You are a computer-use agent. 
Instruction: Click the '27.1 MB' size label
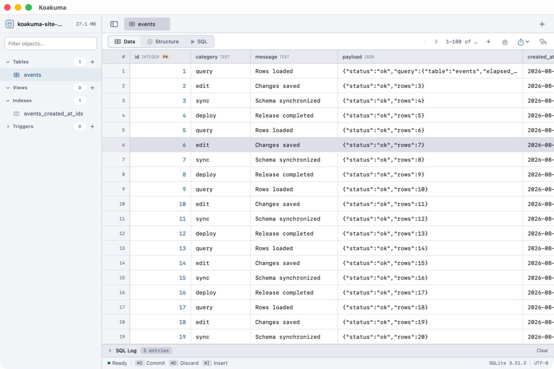[x=86, y=24]
